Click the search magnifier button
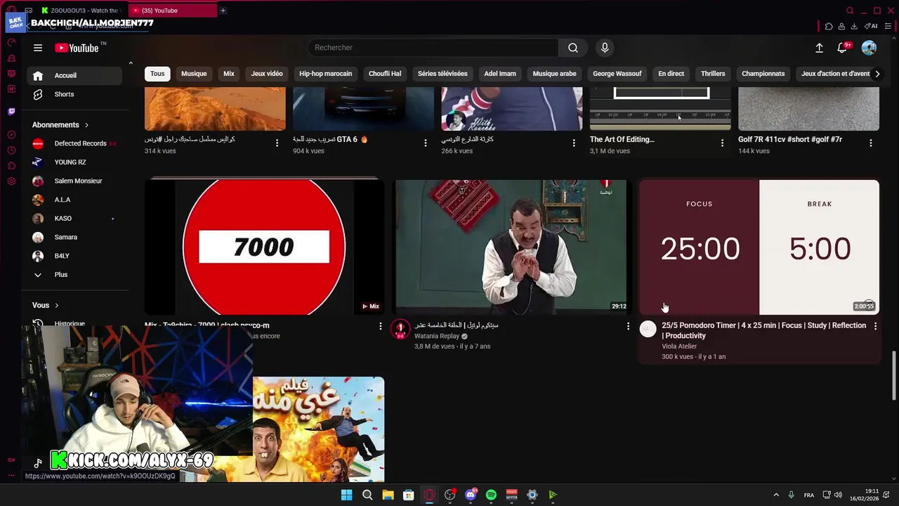The height and width of the screenshot is (506, 899). pyautogui.click(x=573, y=48)
